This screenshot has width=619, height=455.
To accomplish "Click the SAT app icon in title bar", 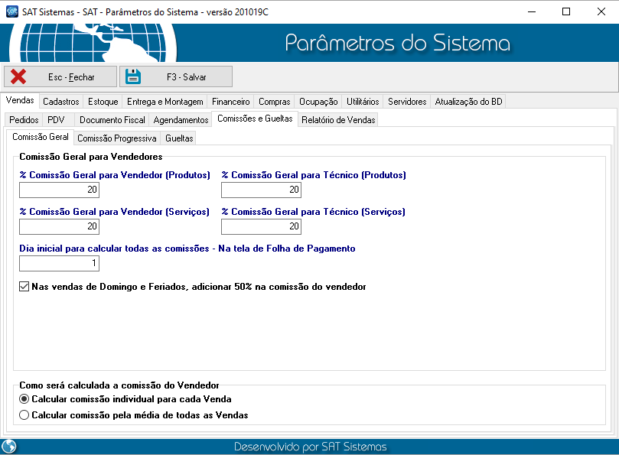I will coord(11,11).
